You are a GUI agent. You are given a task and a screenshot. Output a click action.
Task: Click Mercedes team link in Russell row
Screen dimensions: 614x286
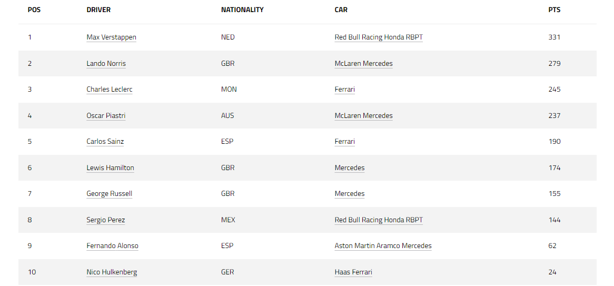coord(349,194)
